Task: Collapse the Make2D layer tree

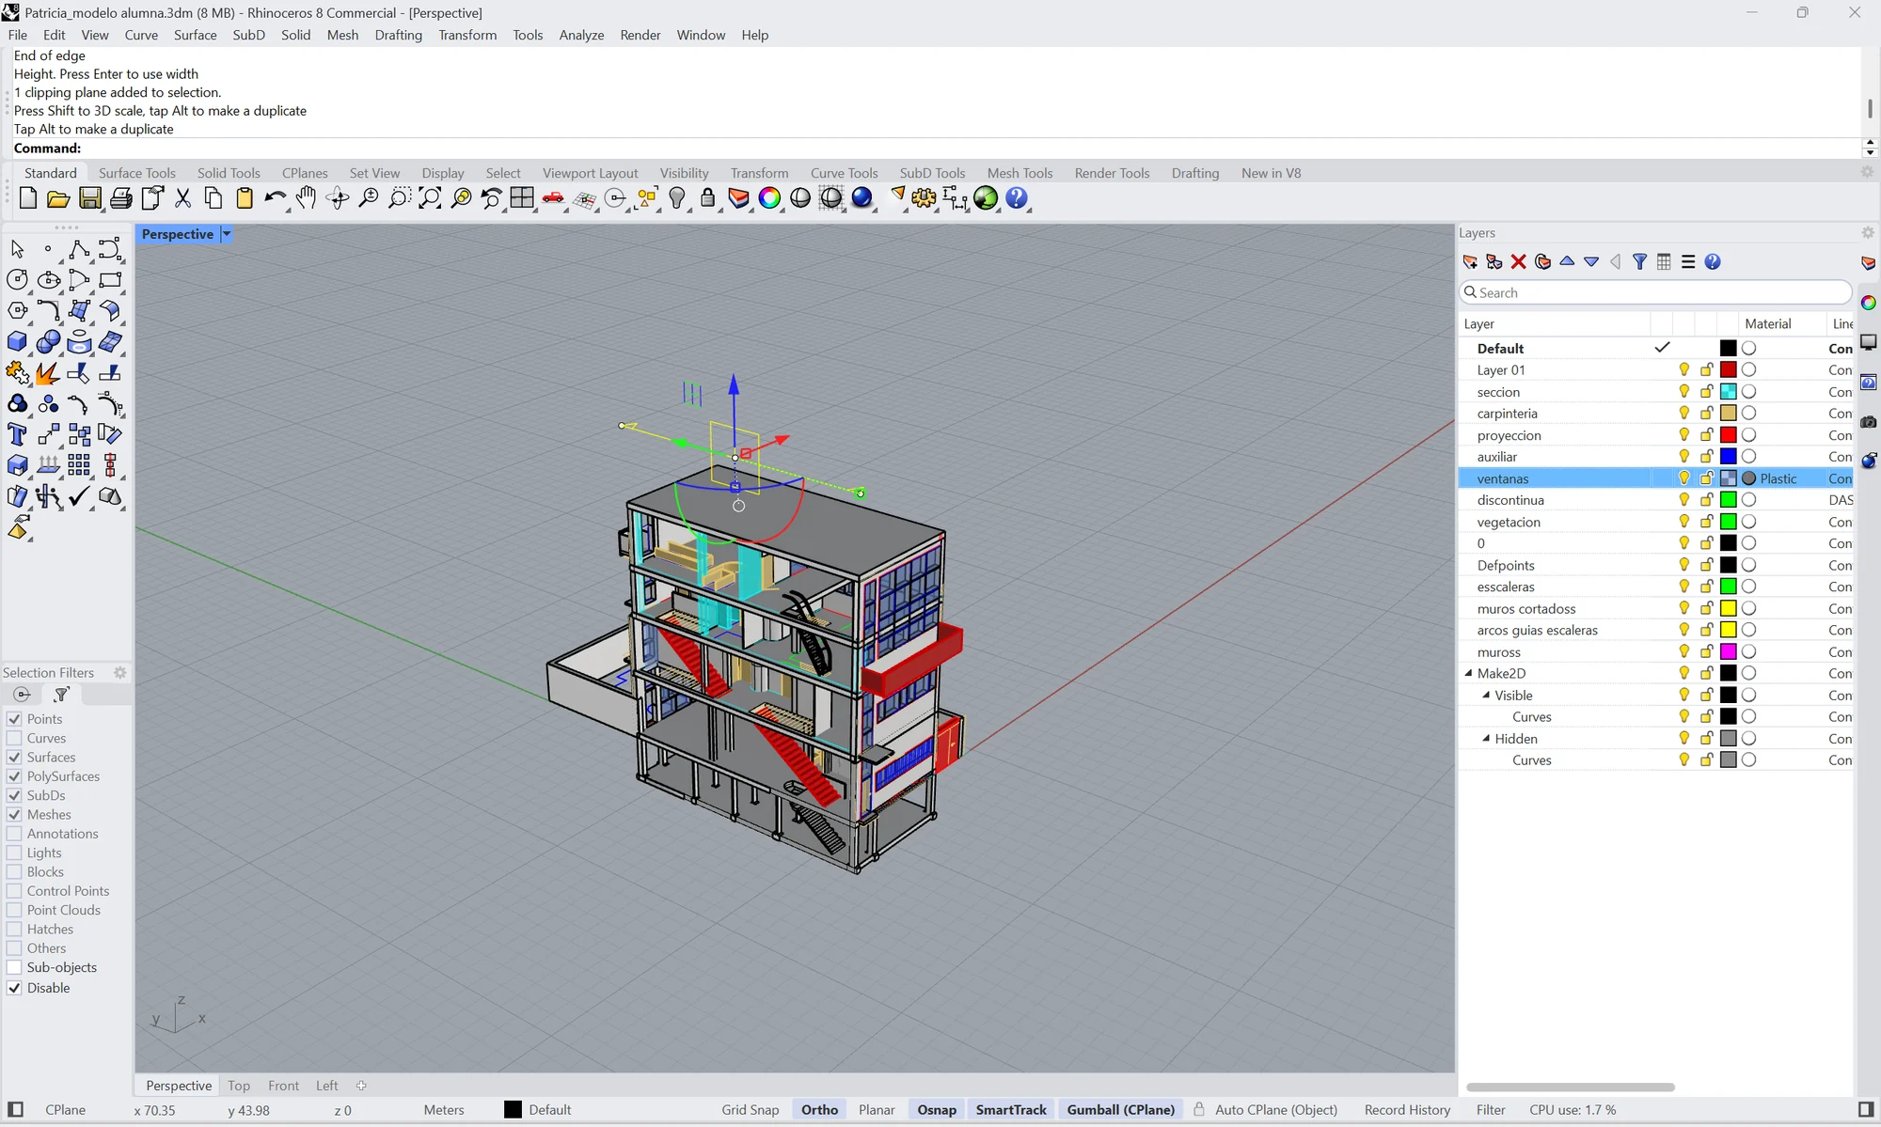Action: point(1468,674)
